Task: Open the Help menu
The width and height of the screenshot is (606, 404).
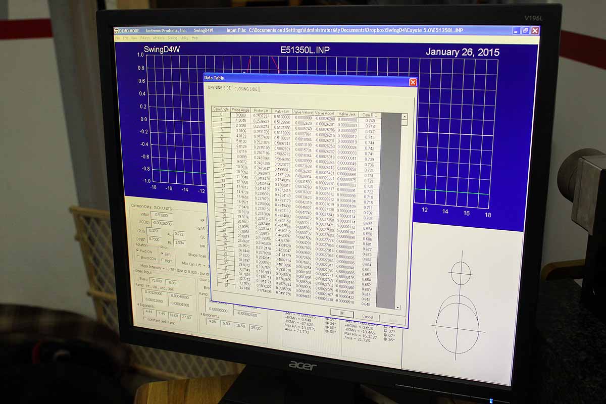Action: tap(194, 38)
